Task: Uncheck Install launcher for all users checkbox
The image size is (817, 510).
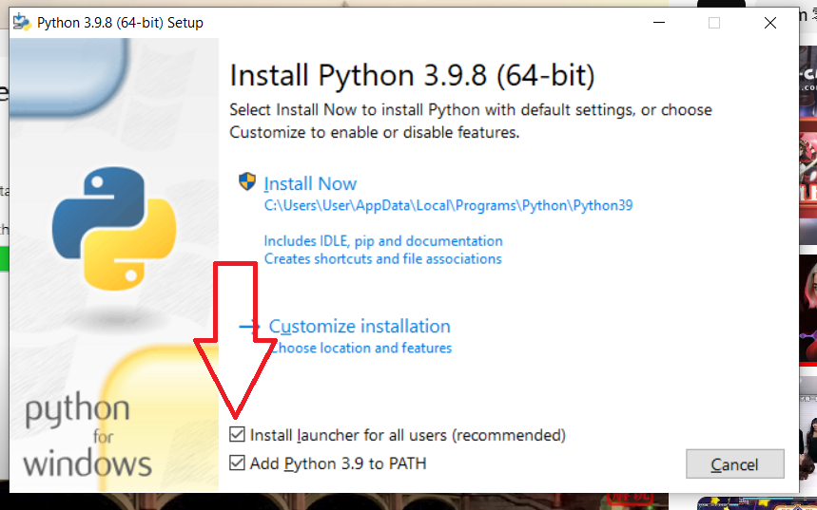Action: [237, 434]
